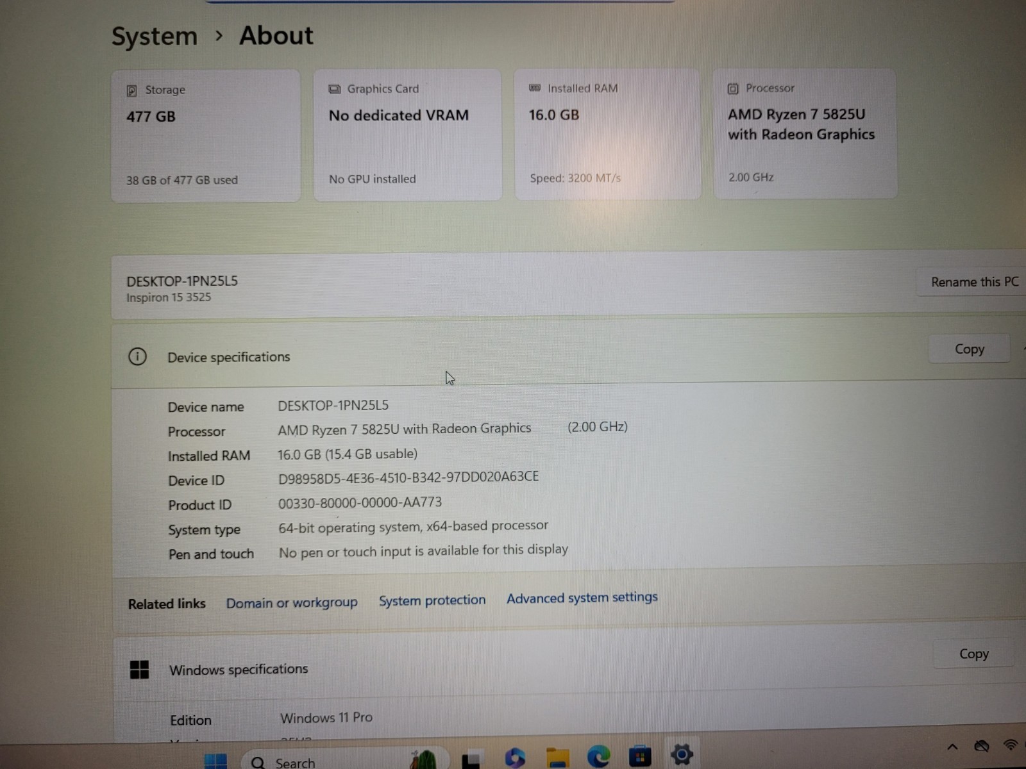Select the 'Windows 11 Pro' edition text
Viewport: 1026px width, 769px height.
[x=326, y=718]
